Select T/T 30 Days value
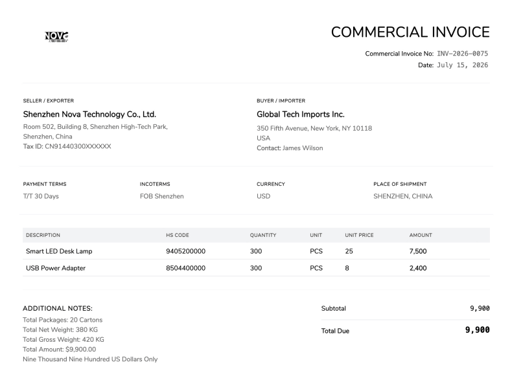The width and height of the screenshot is (512, 367). coord(41,196)
